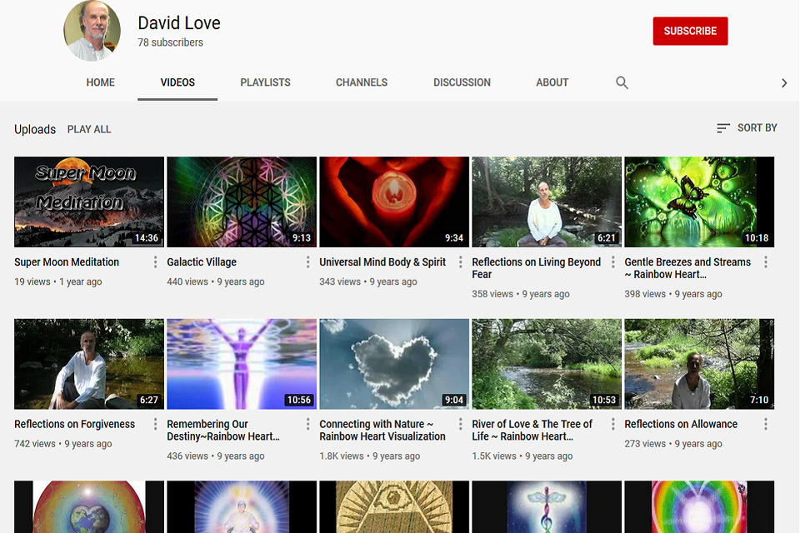800x533 pixels.
Task: Click the next tabs chevron arrow
Action: pyautogui.click(x=784, y=83)
